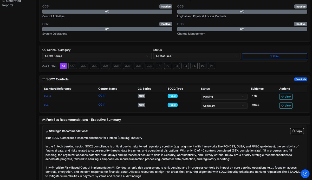Screen dimensions: 312x180
Task: Select the P5 quick filter chip
Action: [x=194, y=66]
